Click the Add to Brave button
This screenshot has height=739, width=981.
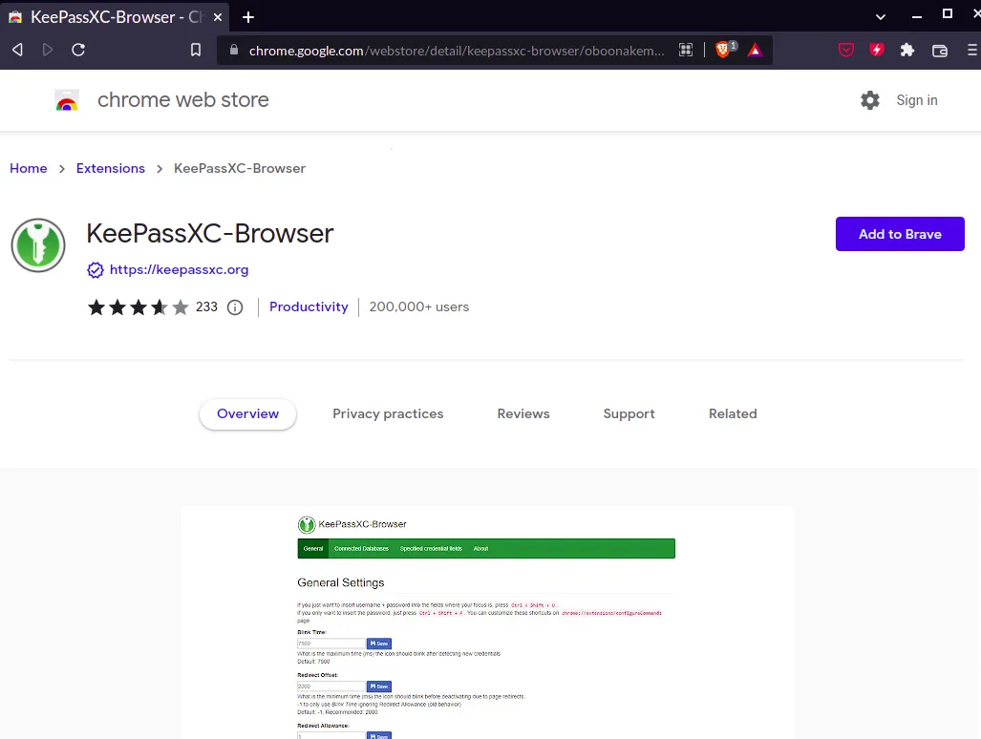pos(899,234)
